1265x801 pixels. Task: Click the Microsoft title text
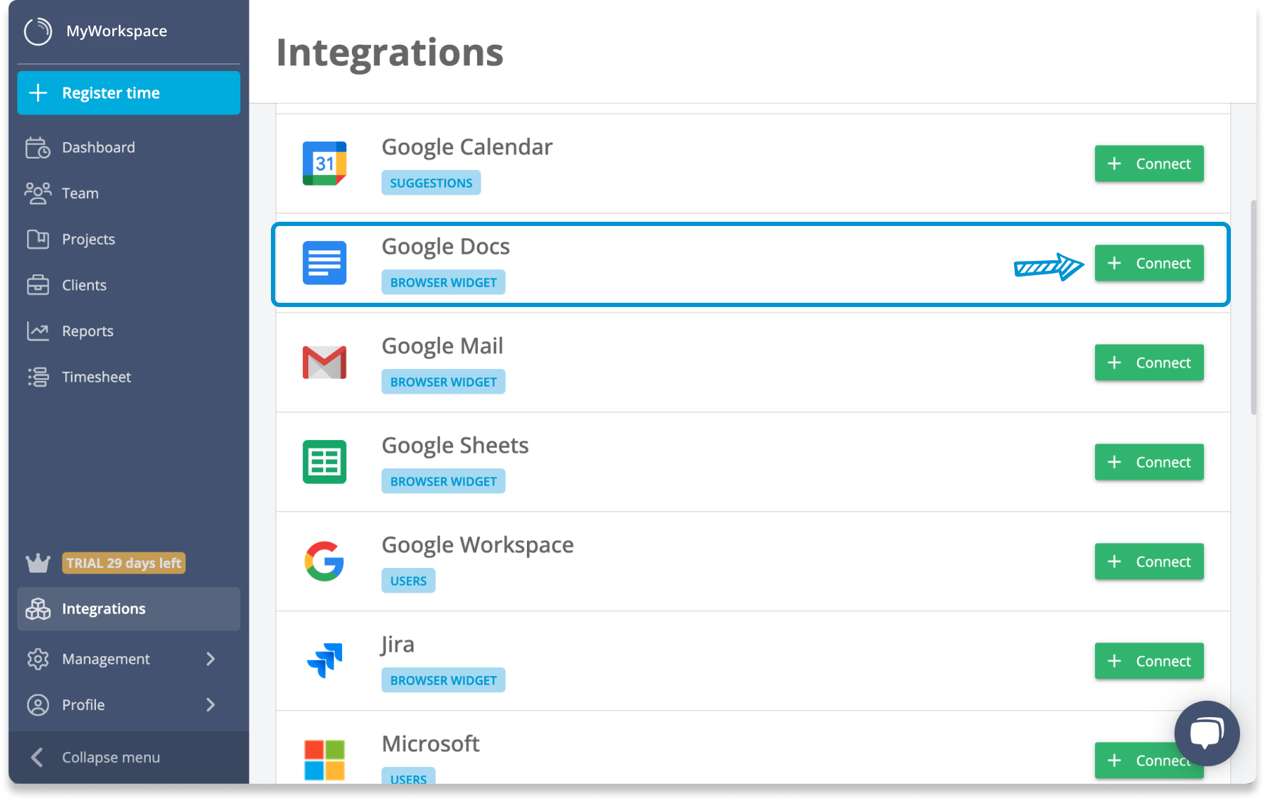tap(430, 744)
